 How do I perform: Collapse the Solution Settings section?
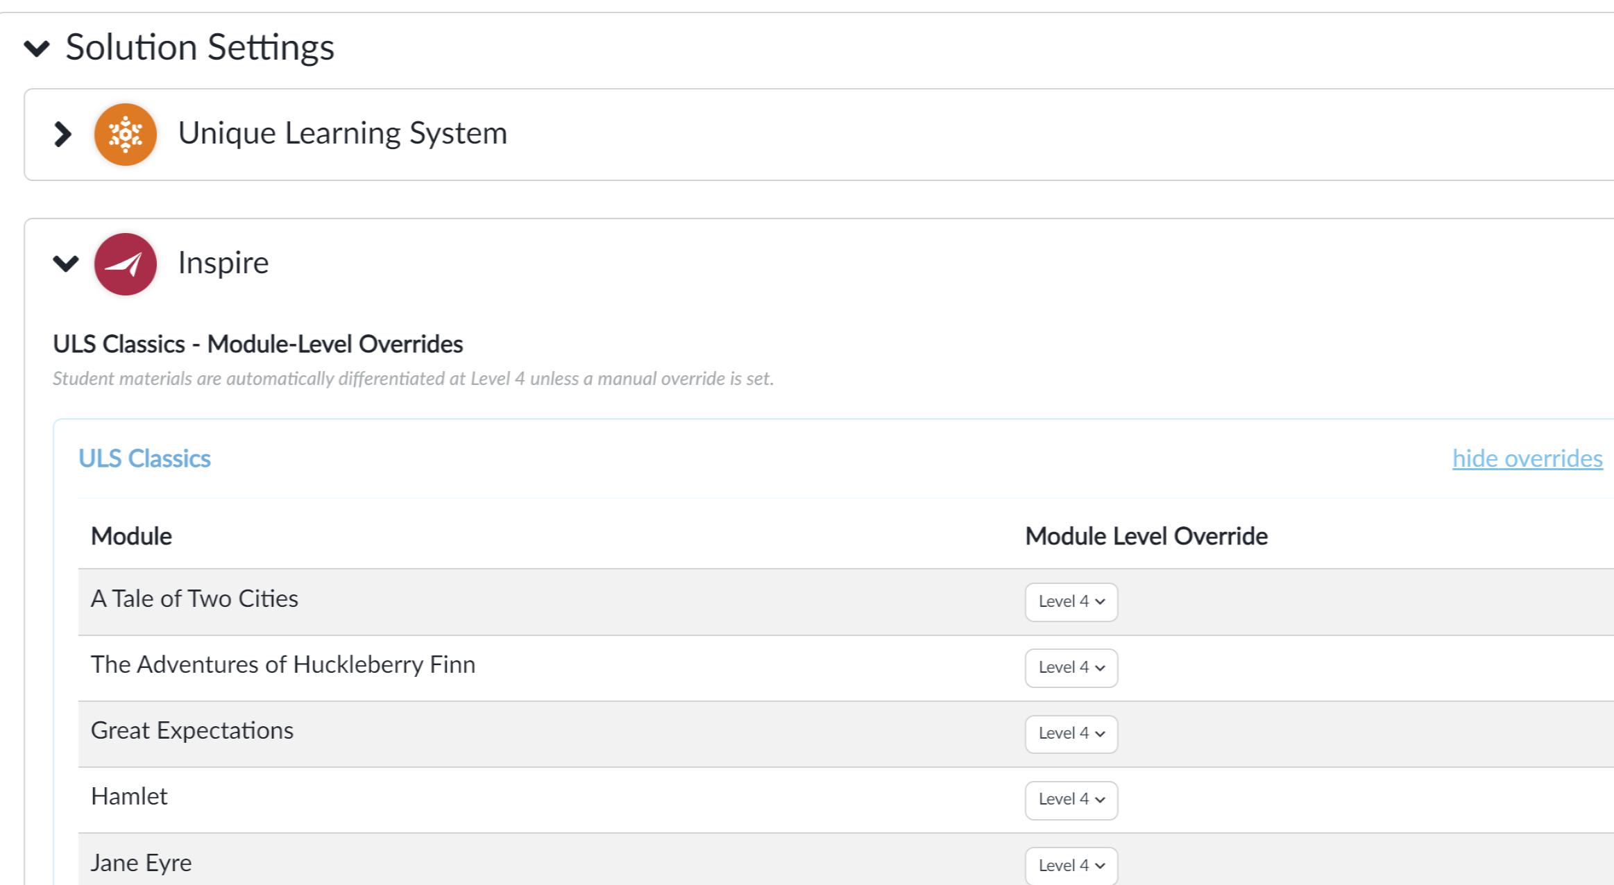pos(37,48)
